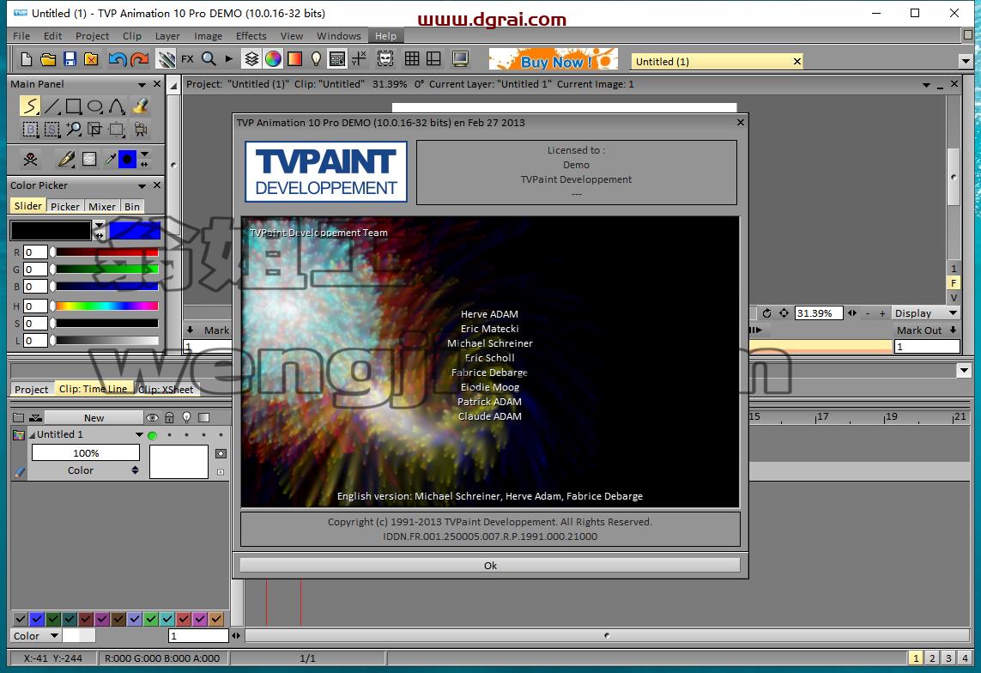
Task: Pick the eyedropper color picker tool
Action: (x=110, y=160)
